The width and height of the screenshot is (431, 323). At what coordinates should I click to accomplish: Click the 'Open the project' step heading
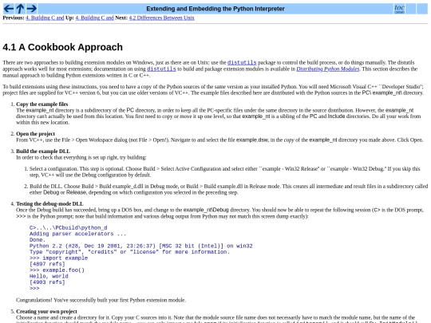tap(35, 134)
